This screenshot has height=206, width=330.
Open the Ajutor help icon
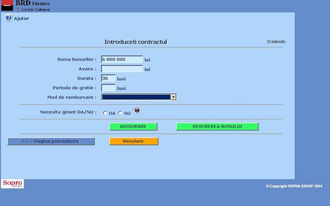[8, 18]
